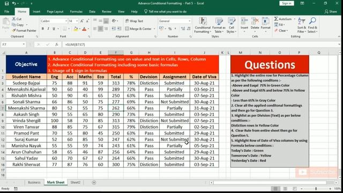Viewport: 343px width, 193px height.
Task: Click the Ribbon Display Options icon
Action: tap(302, 3)
